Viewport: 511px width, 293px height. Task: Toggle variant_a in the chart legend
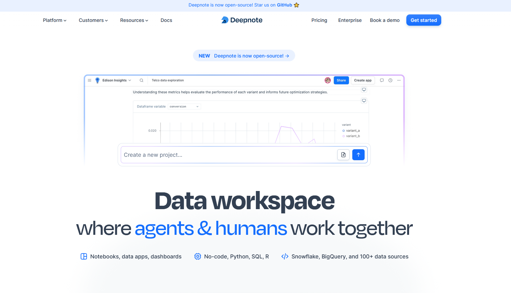point(352,131)
